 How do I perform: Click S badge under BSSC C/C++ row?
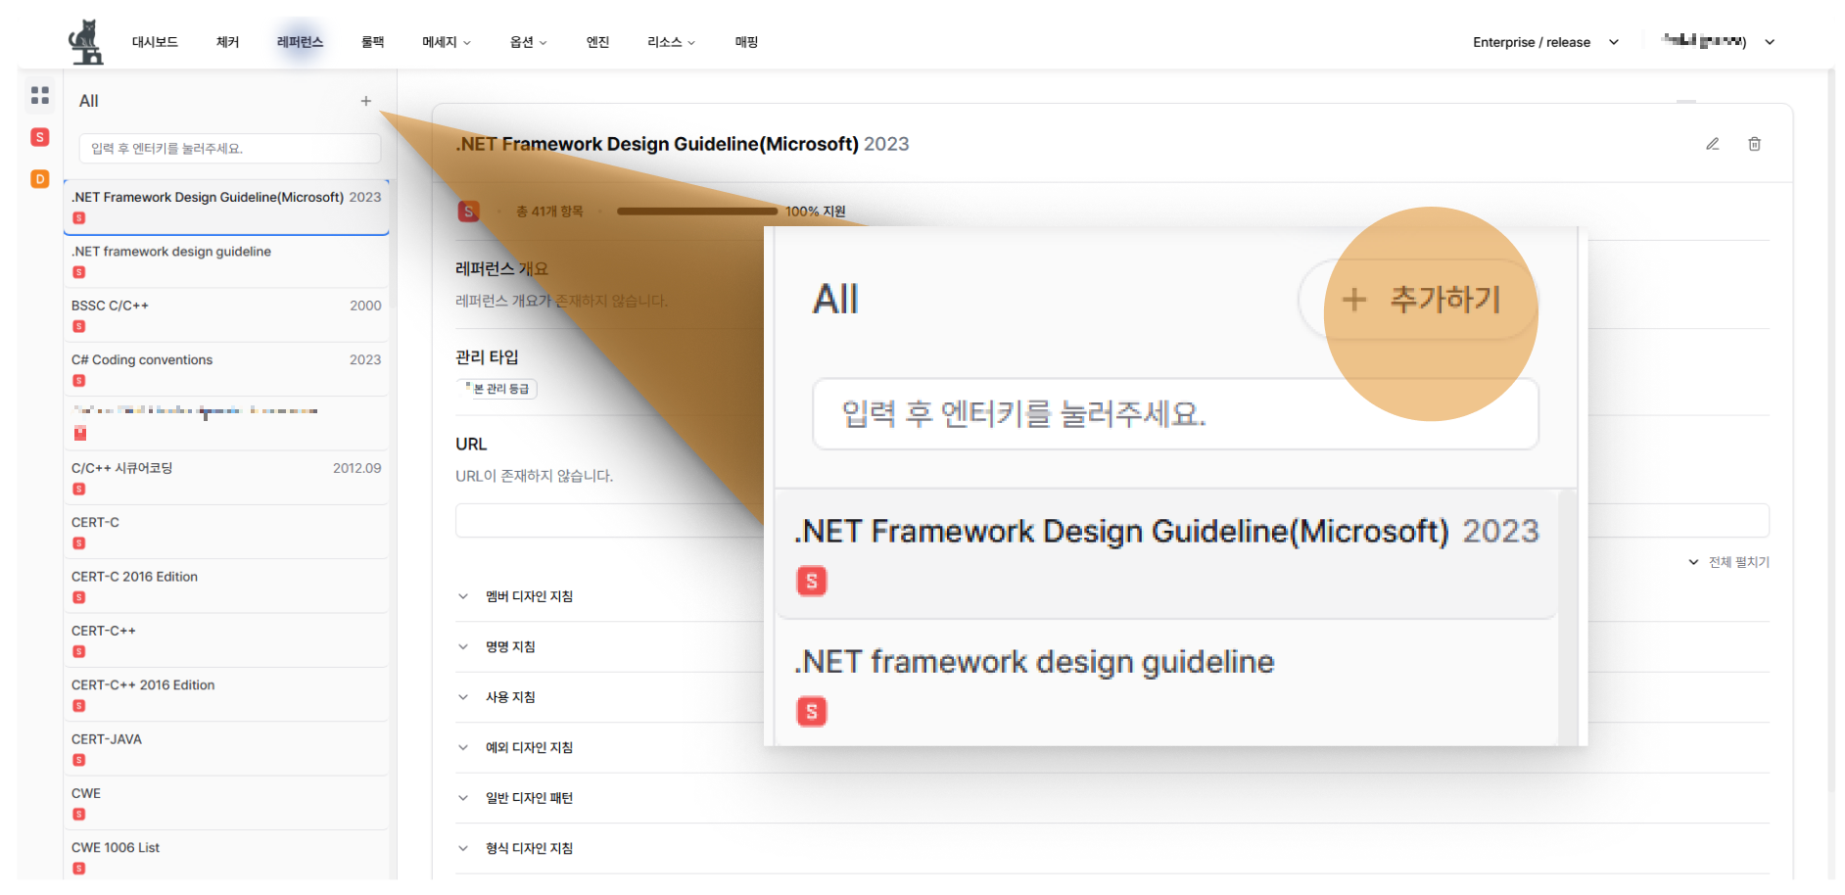pos(79,326)
